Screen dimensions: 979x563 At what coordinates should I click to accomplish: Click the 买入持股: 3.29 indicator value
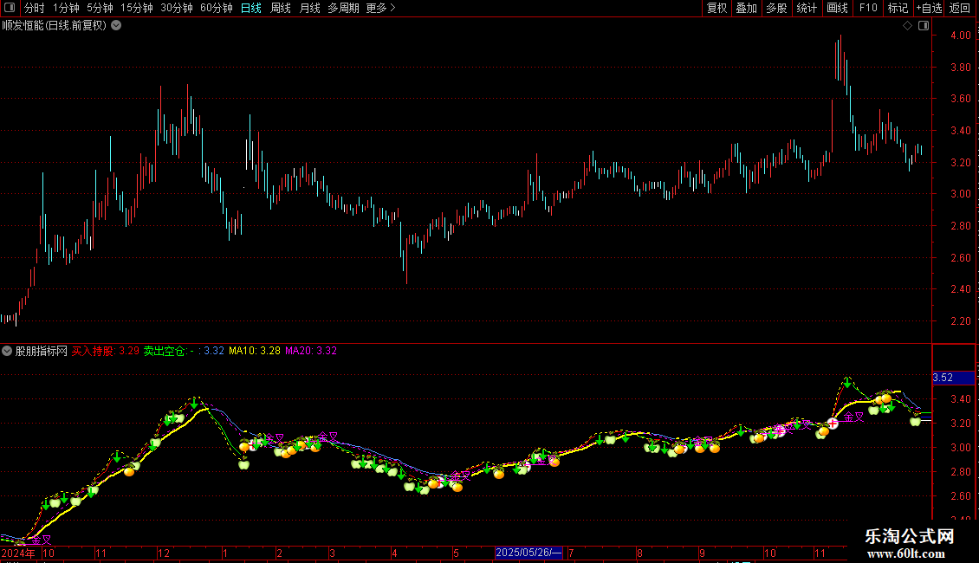(106, 351)
